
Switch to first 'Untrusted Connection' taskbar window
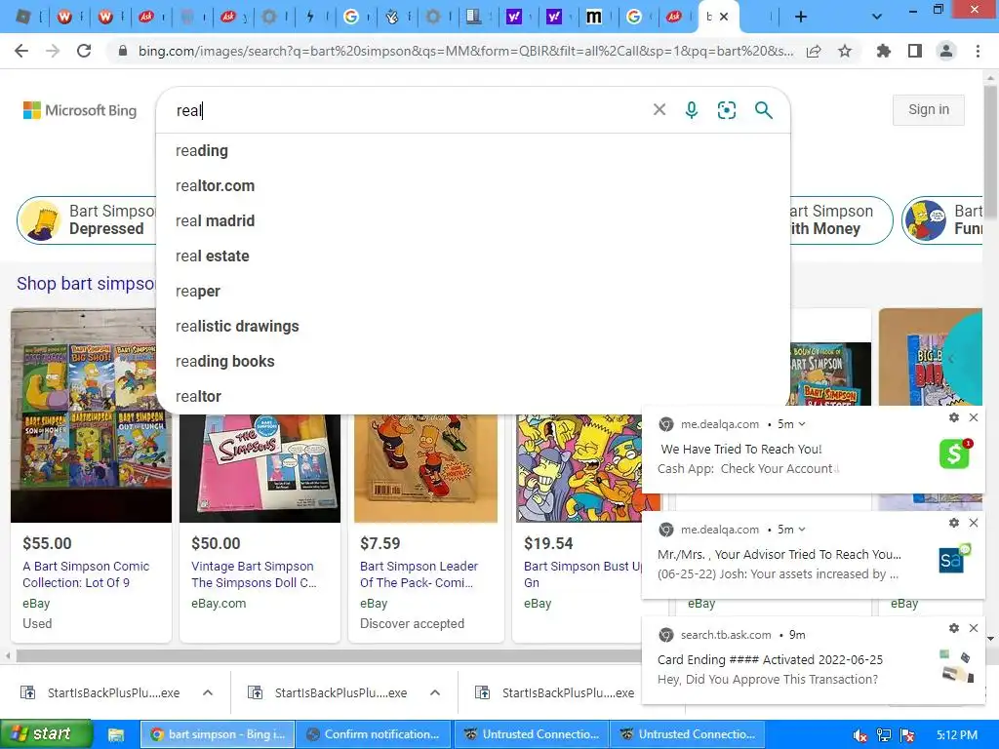[532, 734]
